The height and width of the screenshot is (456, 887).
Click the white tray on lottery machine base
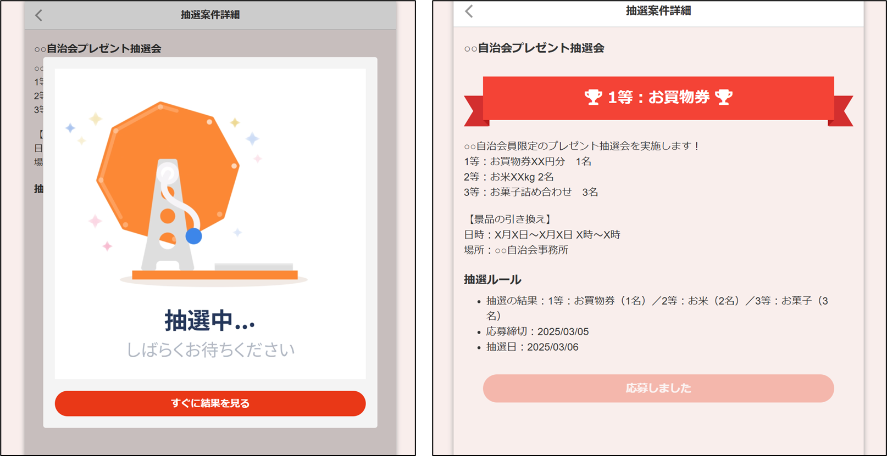253,267
